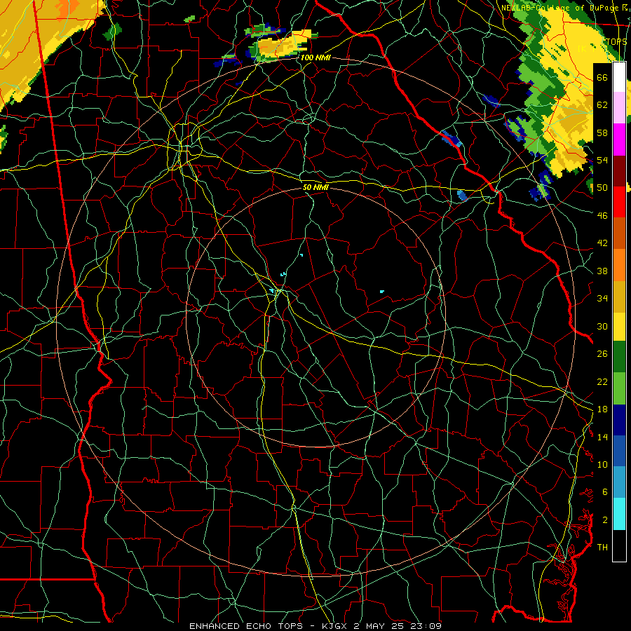The height and width of the screenshot is (631, 631).
Task: Click the 42 legend value label
Action: pyautogui.click(x=602, y=243)
